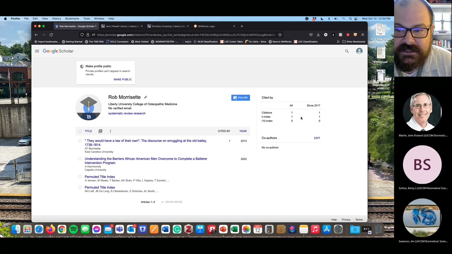Viewport: 452px width, 254px height.
Task: Open Spotlight search in the menu bar
Action: coord(350,18)
